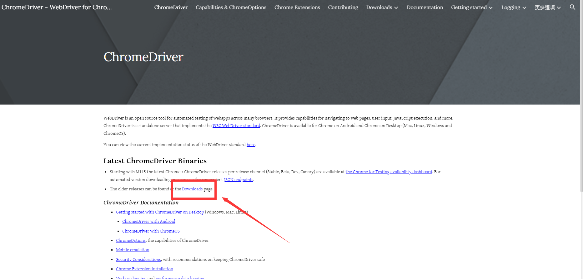The image size is (583, 279).
Task: Open the ChromeOptions link
Action: [x=131, y=240]
